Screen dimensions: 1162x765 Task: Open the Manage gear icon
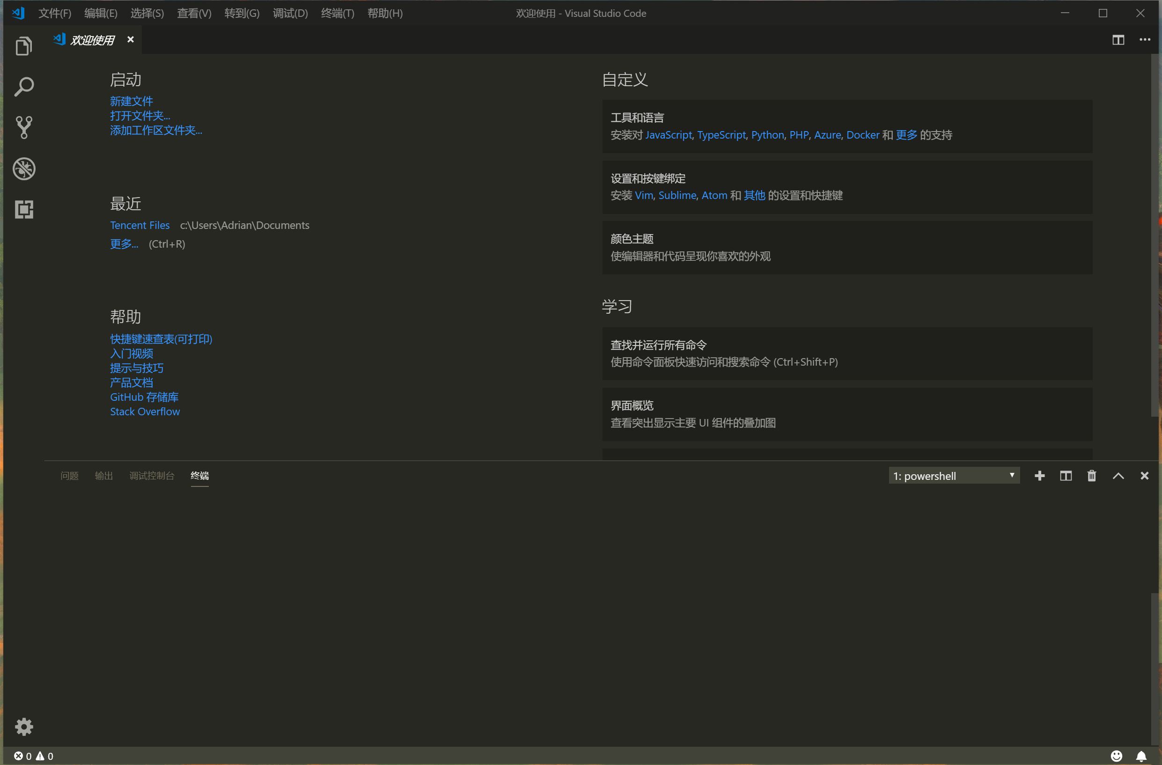pyautogui.click(x=23, y=727)
